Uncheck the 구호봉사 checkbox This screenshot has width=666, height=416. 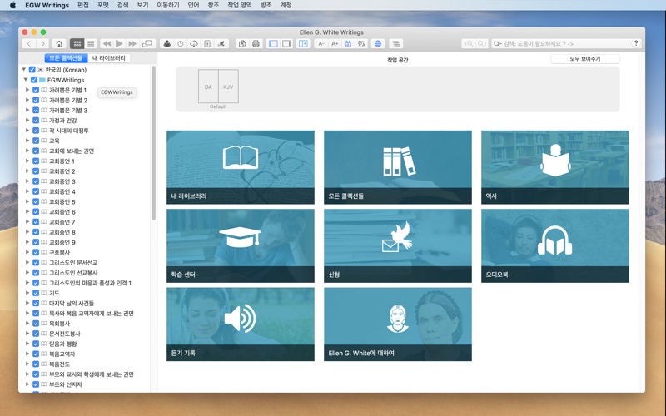click(x=36, y=252)
